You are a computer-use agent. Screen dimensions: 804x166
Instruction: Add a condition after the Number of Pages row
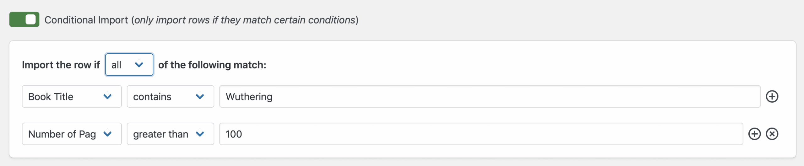coord(754,134)
